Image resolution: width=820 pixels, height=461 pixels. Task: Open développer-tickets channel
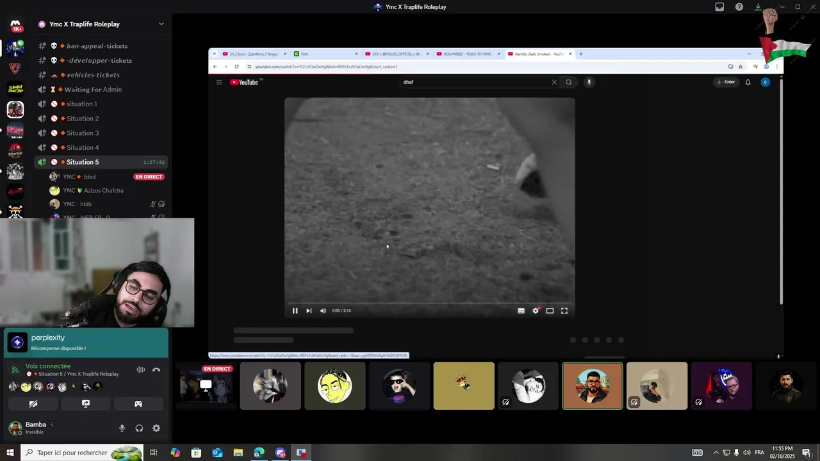pyautogui.click(x=99, y=60)
